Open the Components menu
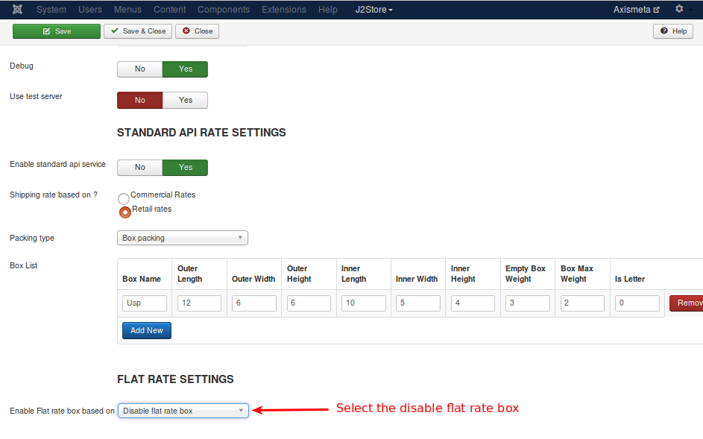This screenshot has width=703, height=439. 224,10
